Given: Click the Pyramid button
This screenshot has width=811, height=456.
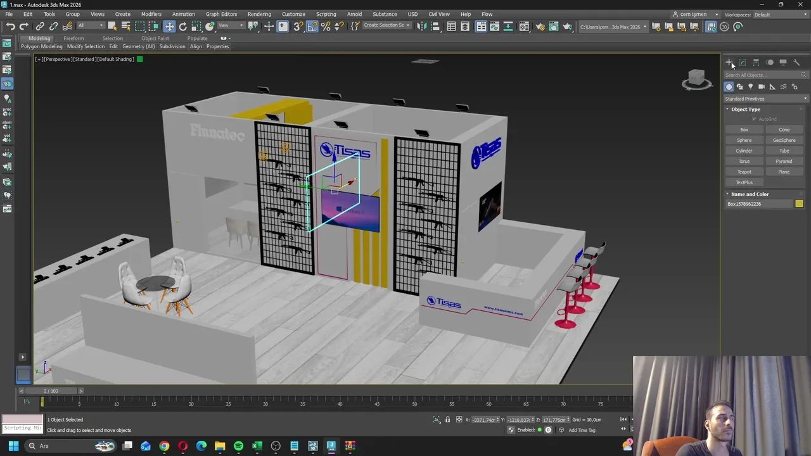Looking at the screenshot, I should click(x=784, y=161).
